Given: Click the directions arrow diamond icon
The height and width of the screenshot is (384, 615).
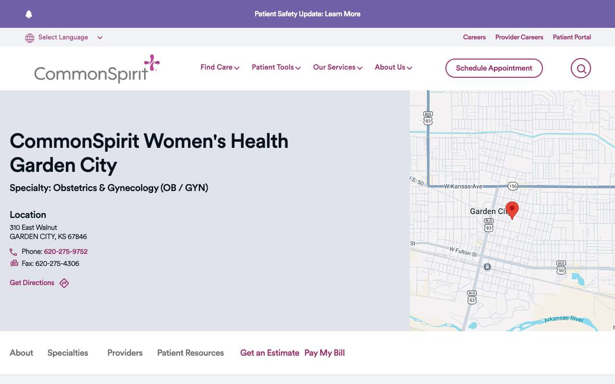Looking at the screenshot, I should click(64, 283).
